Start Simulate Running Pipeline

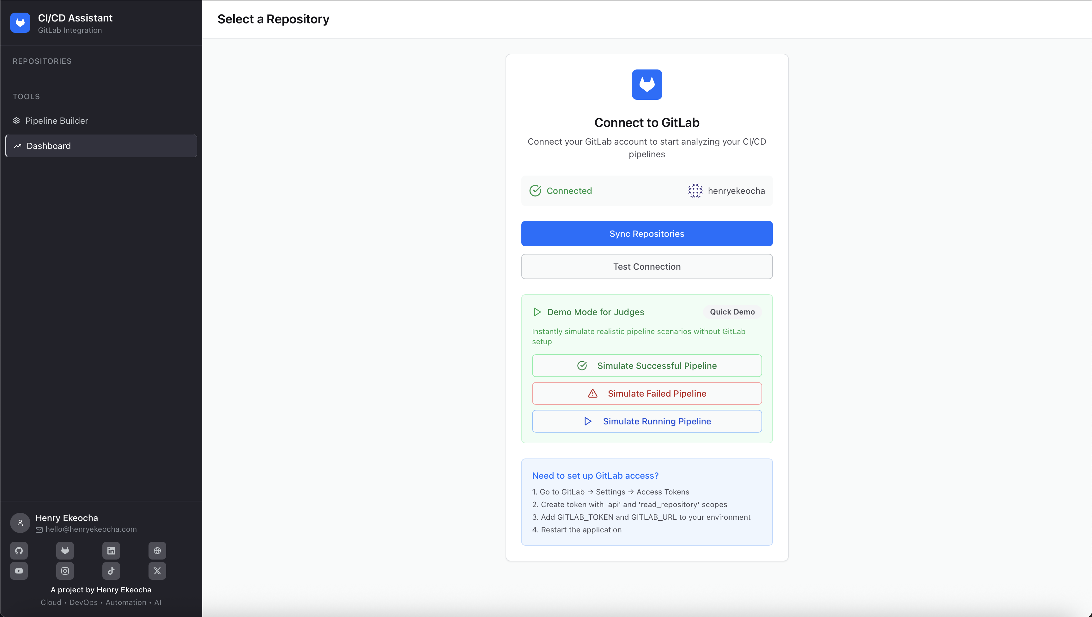click(x=646, y=421)
